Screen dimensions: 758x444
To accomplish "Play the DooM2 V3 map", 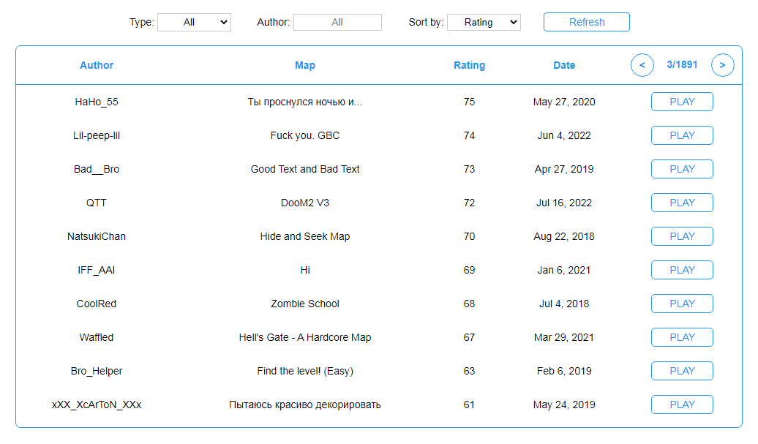I will coord(682,203).
